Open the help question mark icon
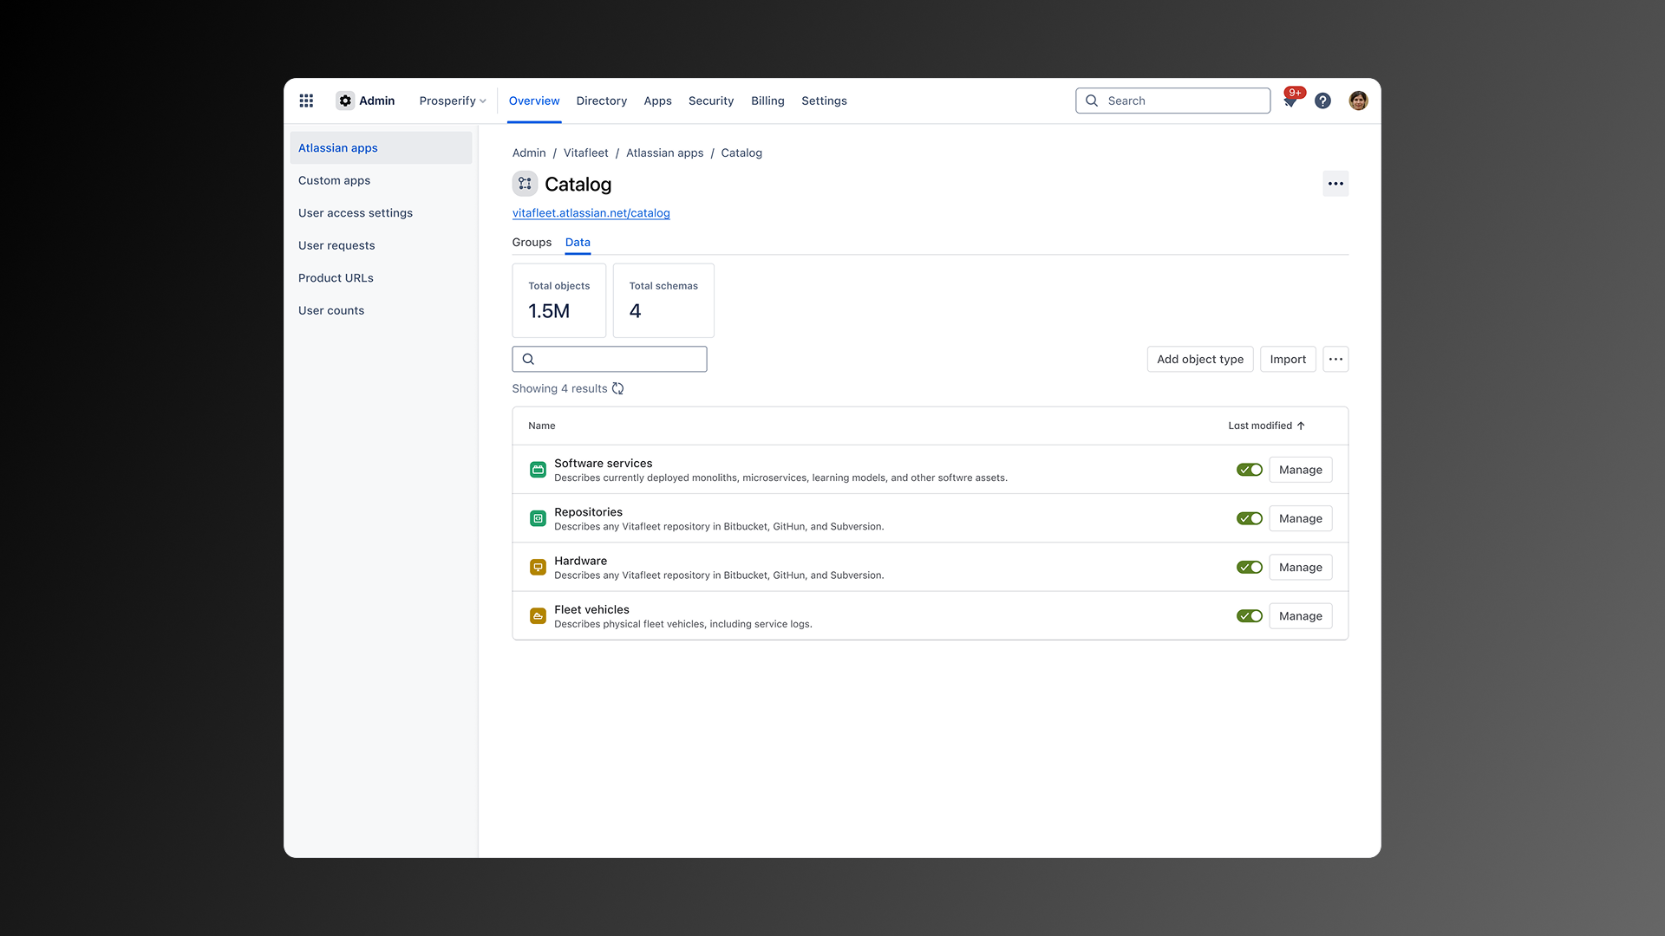 [x=1322, y=101]
